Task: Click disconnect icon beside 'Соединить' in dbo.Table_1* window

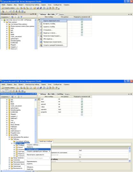Action: point(12,17)
